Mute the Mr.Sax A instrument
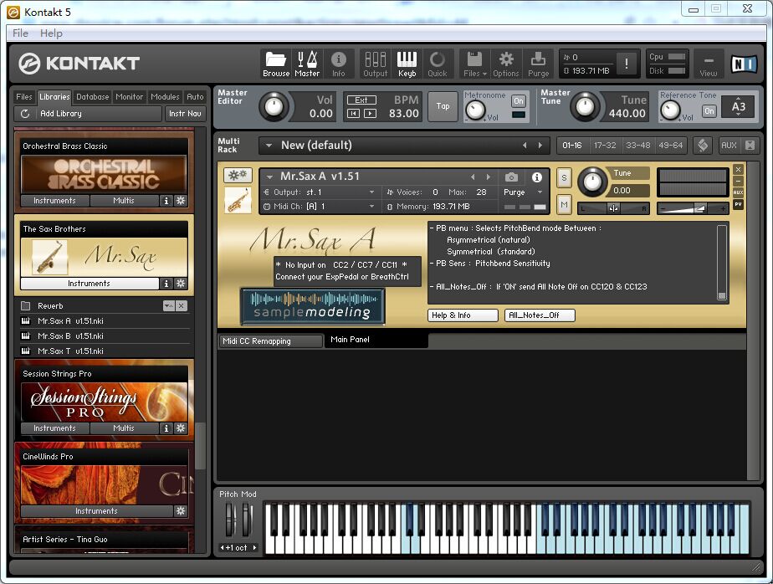The height and width of the screenshot is (584, 773). coord(564,204)
